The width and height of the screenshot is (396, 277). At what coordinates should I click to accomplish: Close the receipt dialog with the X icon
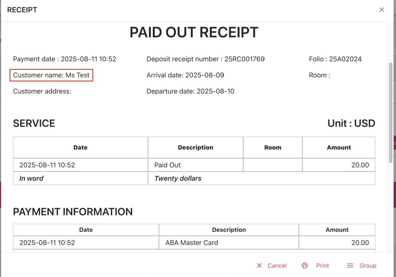(382, 10)
